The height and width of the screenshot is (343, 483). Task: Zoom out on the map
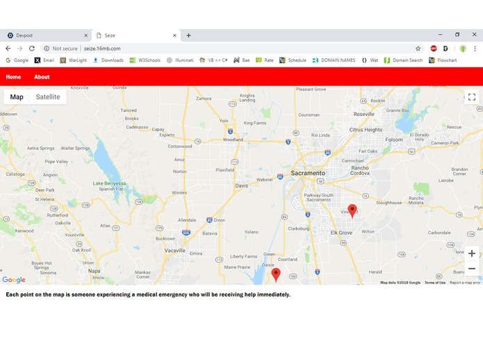[472, 269]
